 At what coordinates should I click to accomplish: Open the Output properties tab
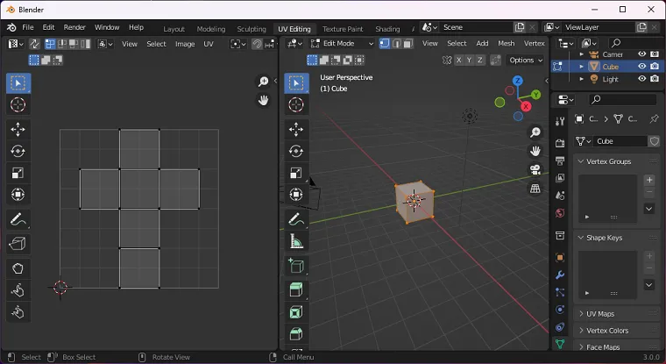[x=560, y=161]
